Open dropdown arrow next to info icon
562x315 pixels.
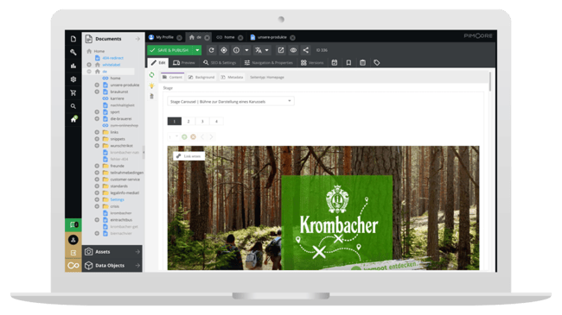(246, 50)
